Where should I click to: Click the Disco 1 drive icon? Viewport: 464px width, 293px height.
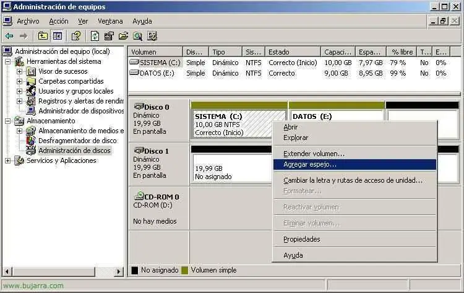pos(139,150)
